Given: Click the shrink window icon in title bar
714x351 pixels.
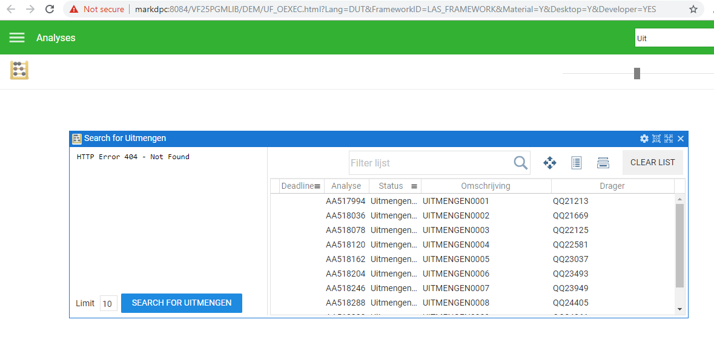Looking at the screenshot, I should tap(656, 139).
